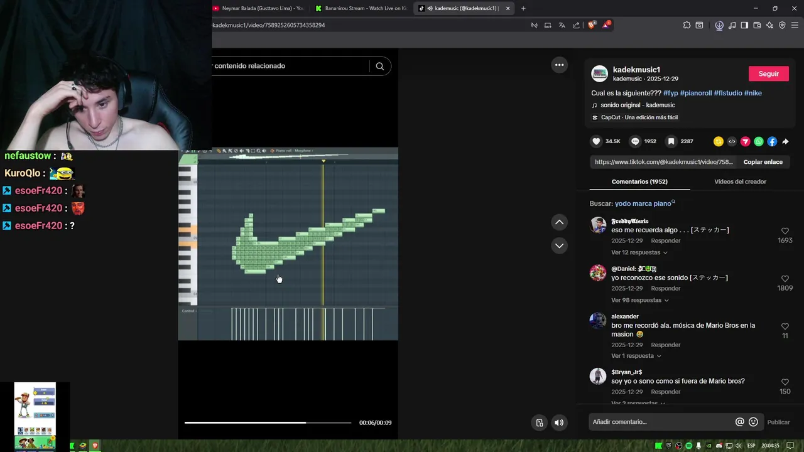This screenshot has width=804, height=452.
Task: Open the browser downloads icon
Action: [x=719, y=25]
